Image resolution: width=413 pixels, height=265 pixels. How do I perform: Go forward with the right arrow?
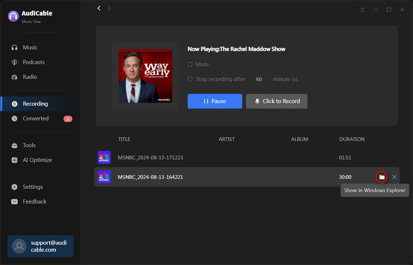tap(109, 8)
